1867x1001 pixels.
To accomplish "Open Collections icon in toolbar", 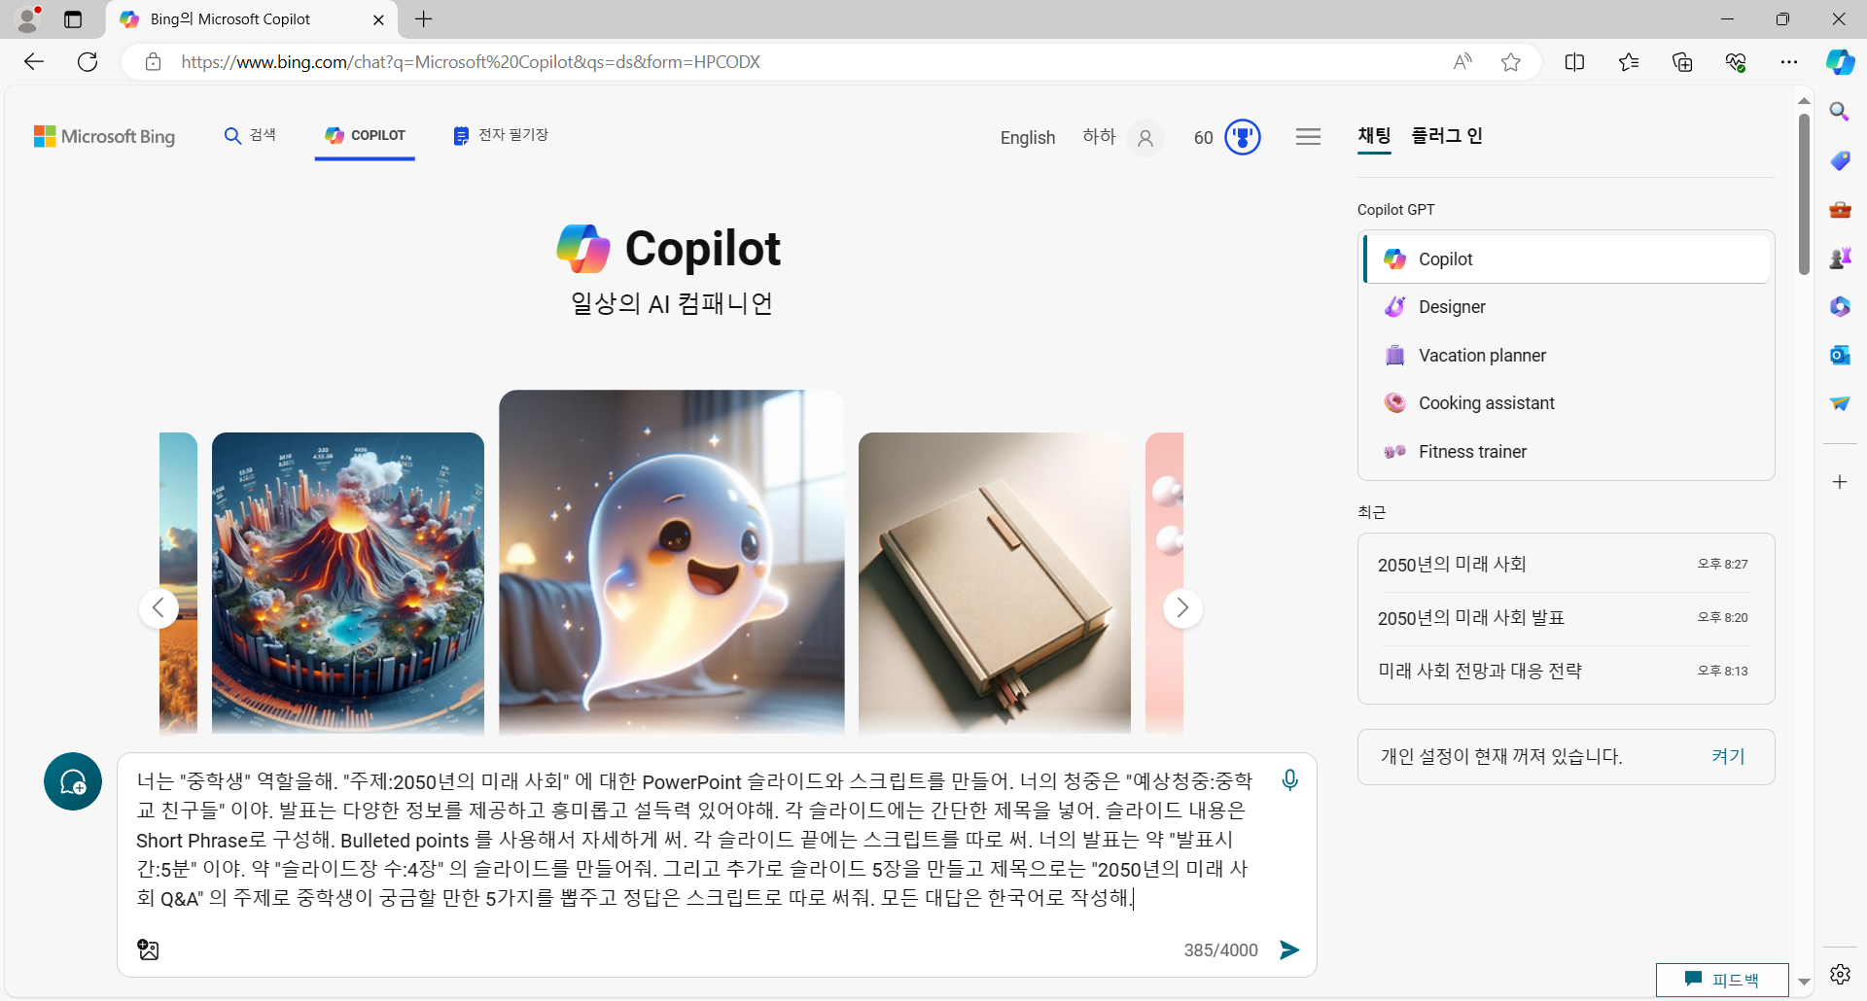I will coord(1682,62).
